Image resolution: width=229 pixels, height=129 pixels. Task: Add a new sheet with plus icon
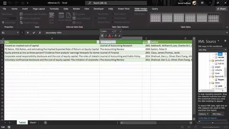(x=45, y=123)
